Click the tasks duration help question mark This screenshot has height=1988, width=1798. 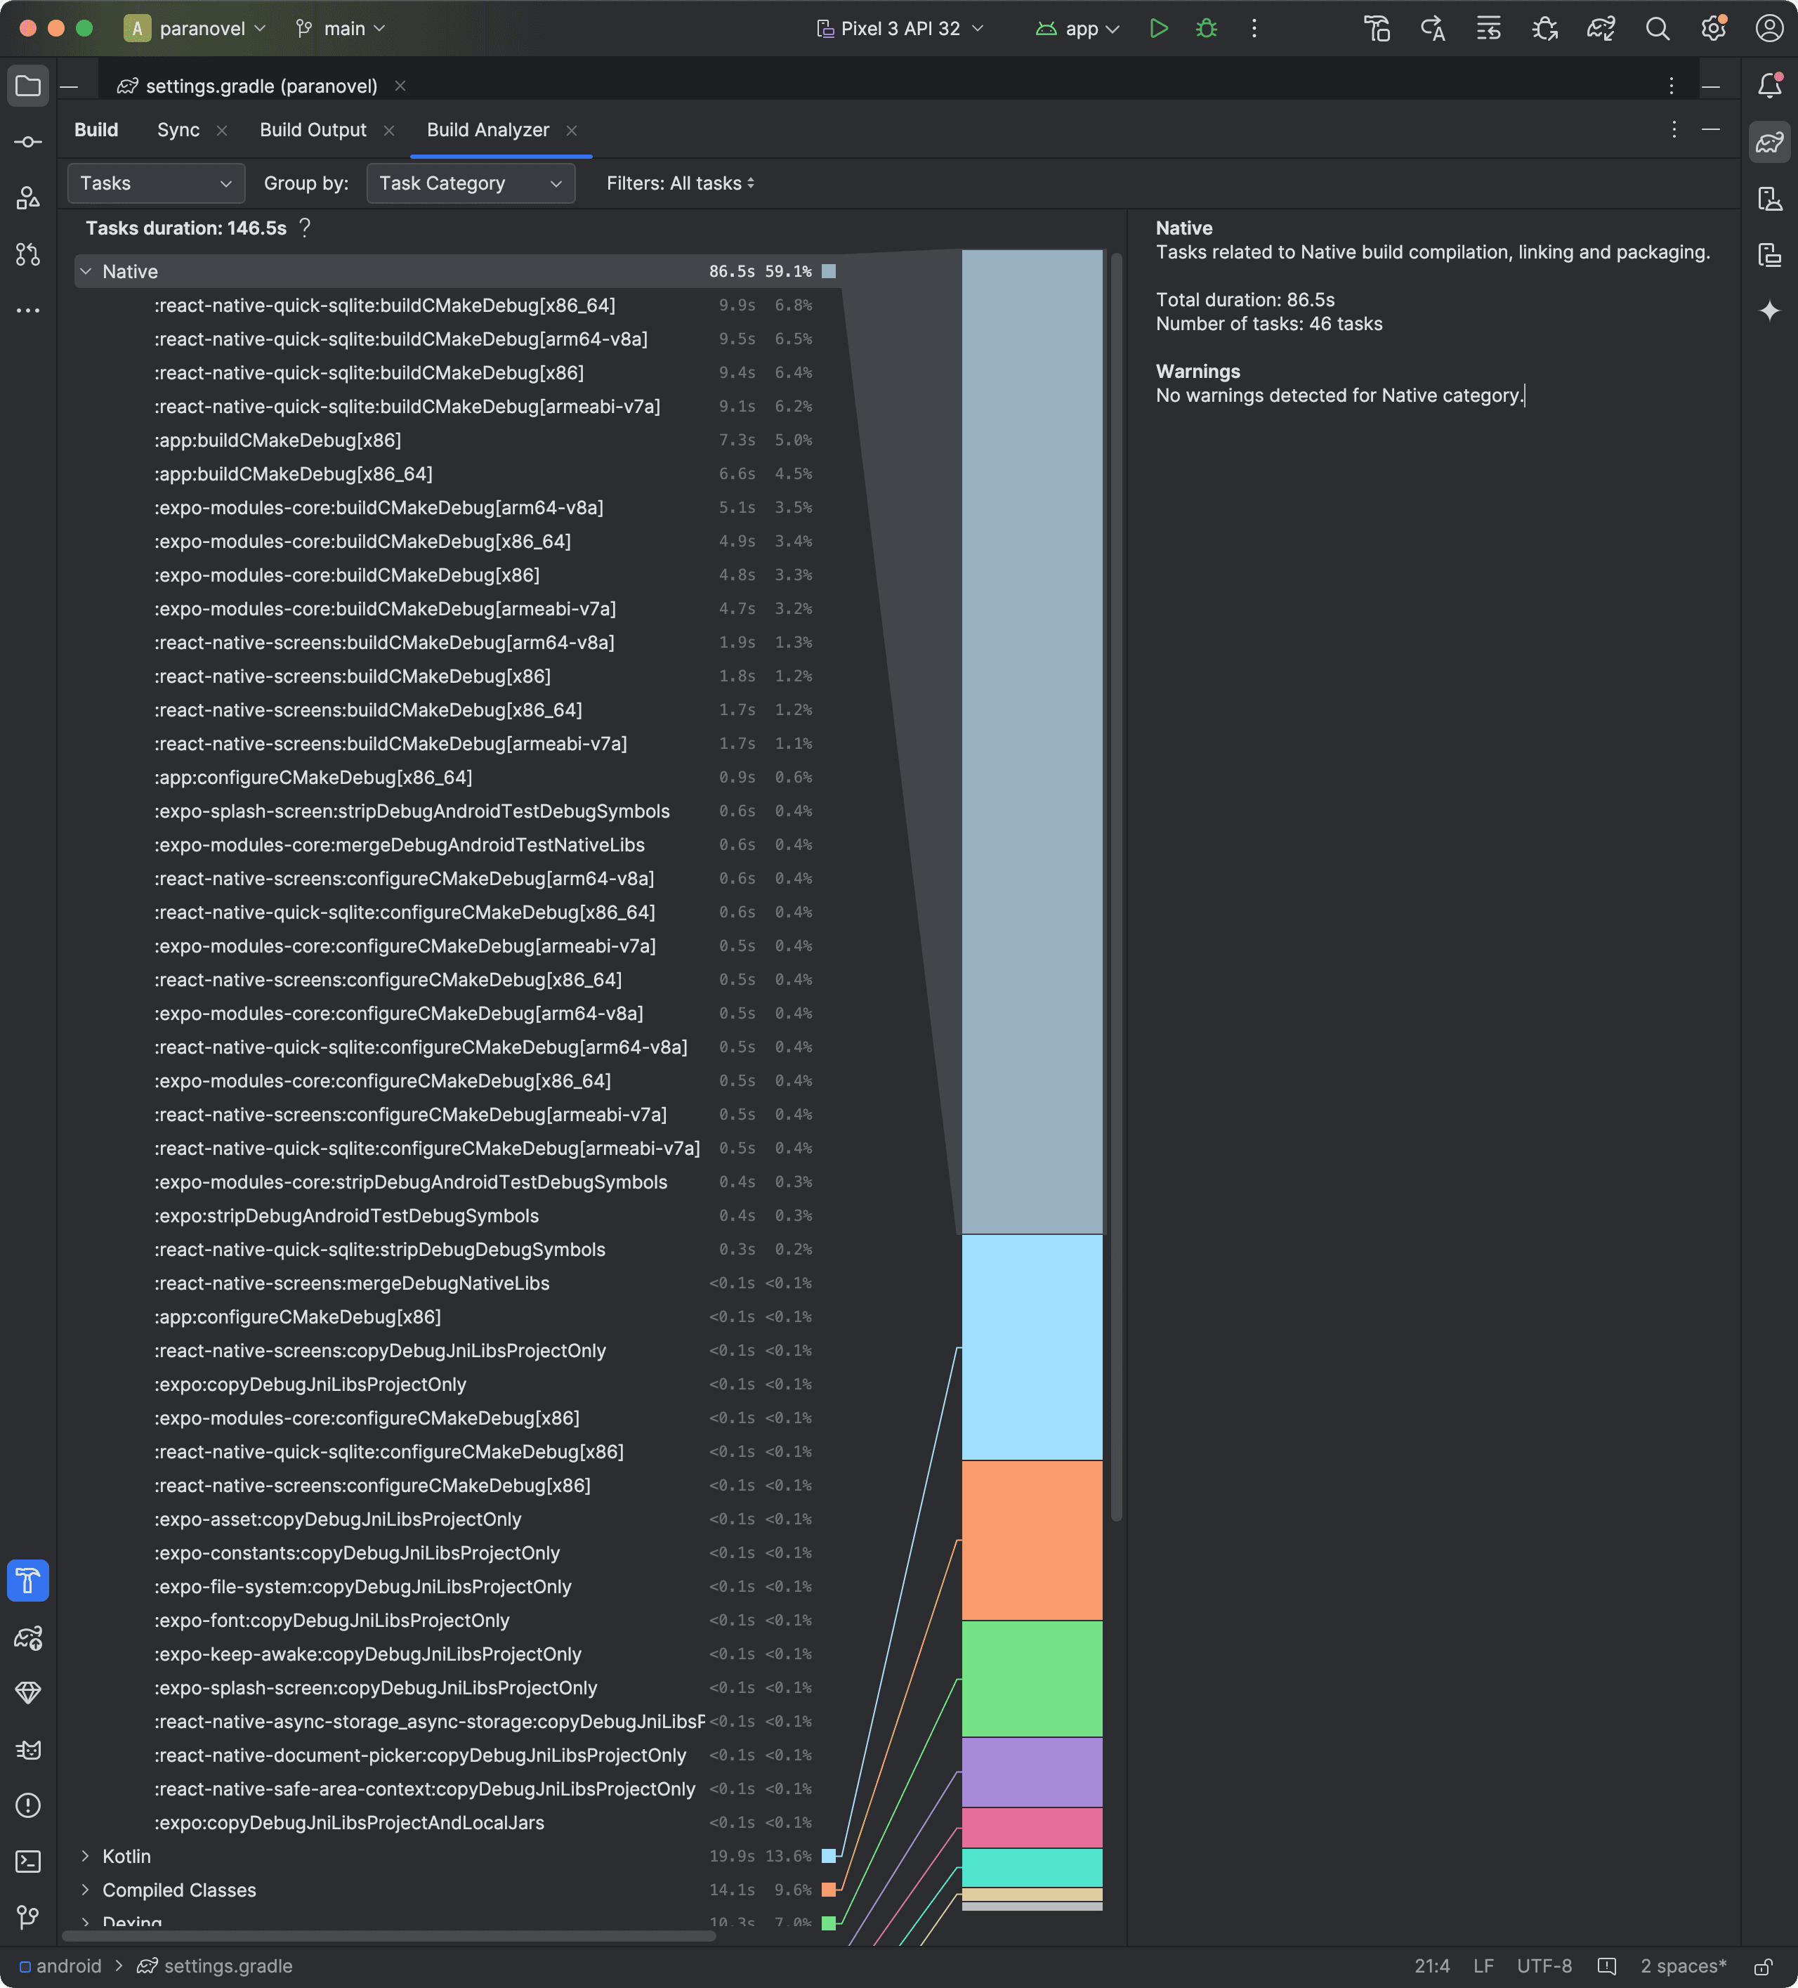[306, 228]
